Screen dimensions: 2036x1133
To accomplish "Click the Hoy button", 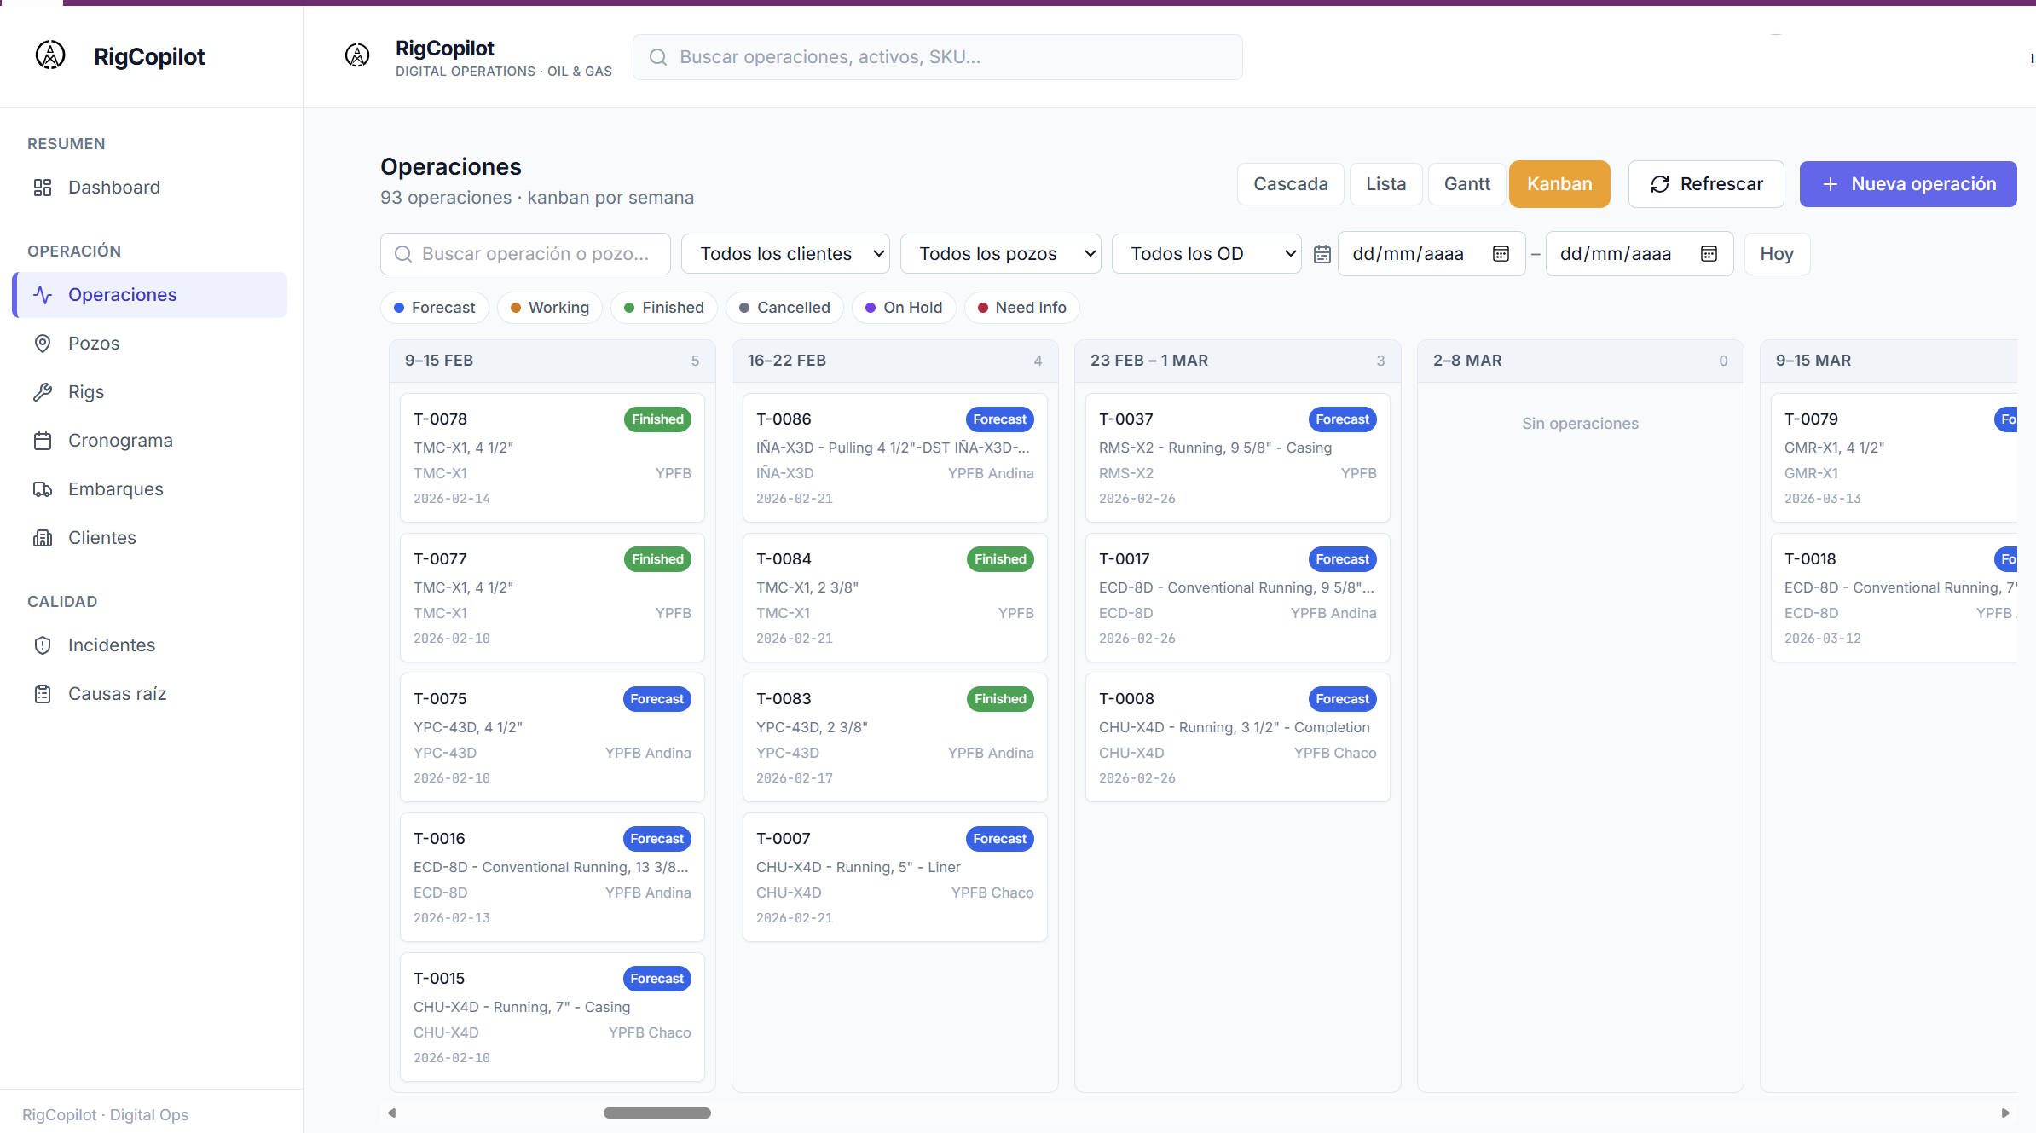I will pyautogui.click(x=1777, y=254).
